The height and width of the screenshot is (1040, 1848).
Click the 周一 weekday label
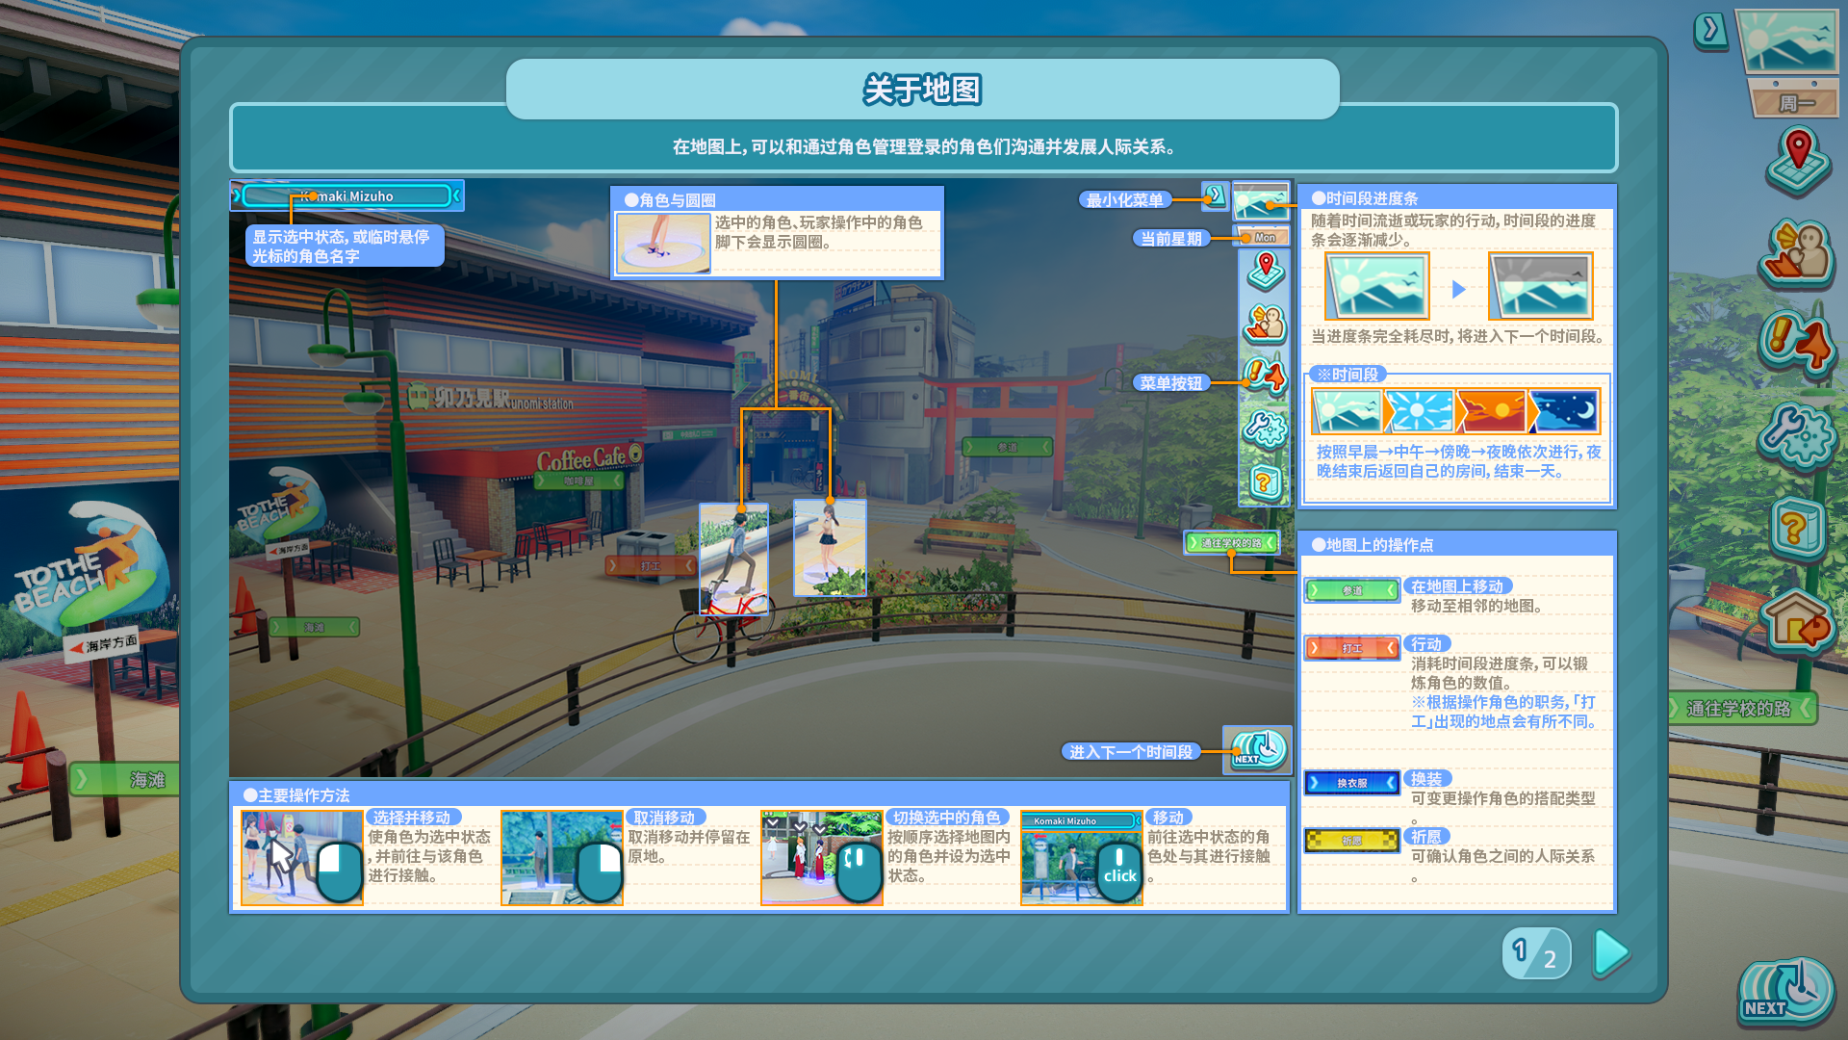coord(1796,103)
